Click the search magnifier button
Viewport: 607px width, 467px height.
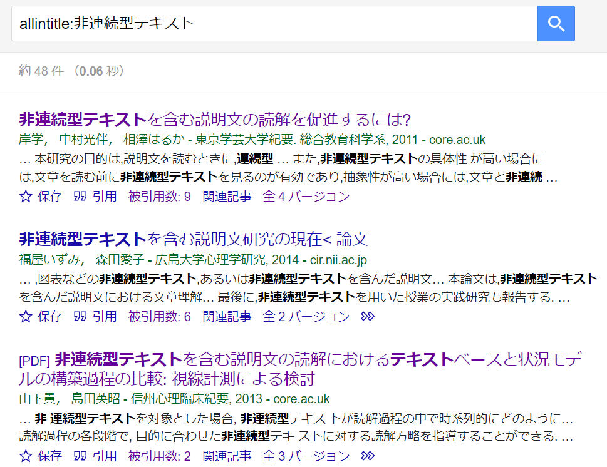tap(555, 23)
